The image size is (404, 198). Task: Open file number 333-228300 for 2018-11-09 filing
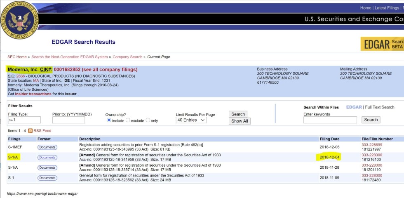pos(372,176)
